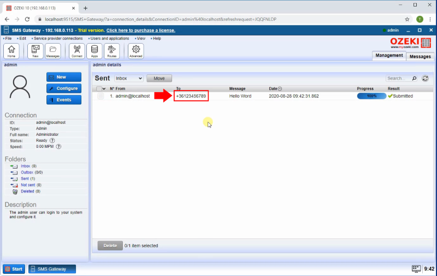
Task: Click the Submitted result cell
Action: coord(400,96)
